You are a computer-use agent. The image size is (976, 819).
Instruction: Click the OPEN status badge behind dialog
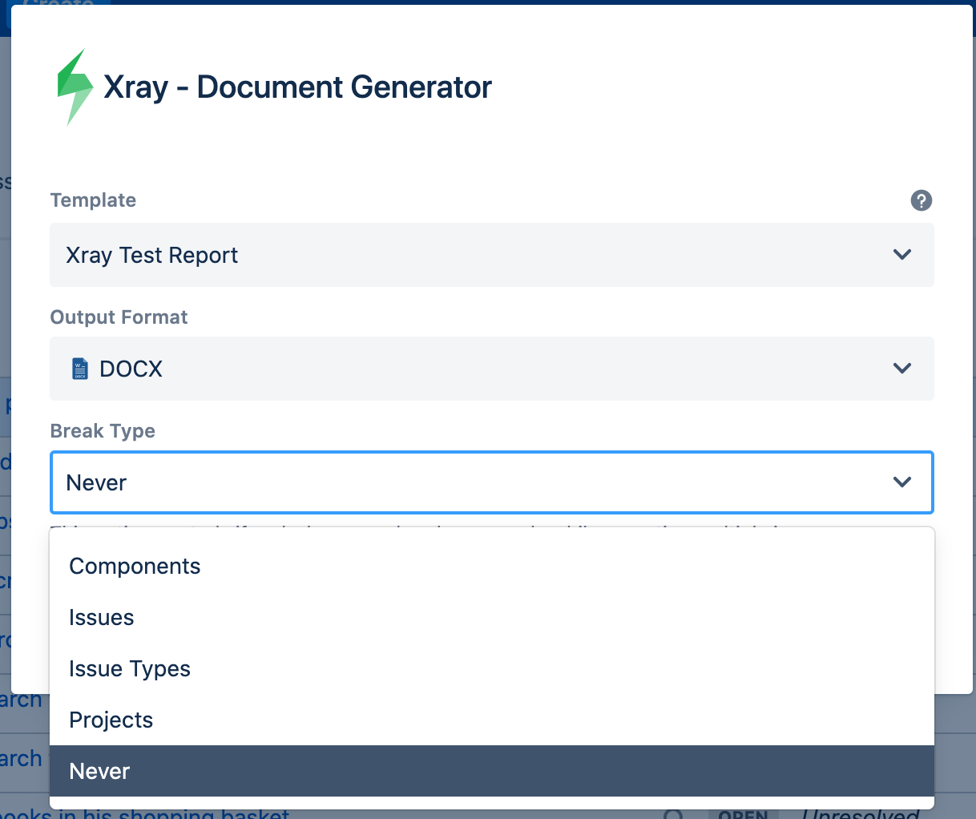[x=744, y=813]
